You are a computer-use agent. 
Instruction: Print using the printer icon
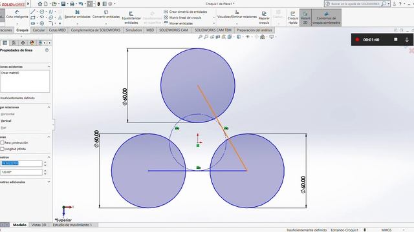[72, 4]
